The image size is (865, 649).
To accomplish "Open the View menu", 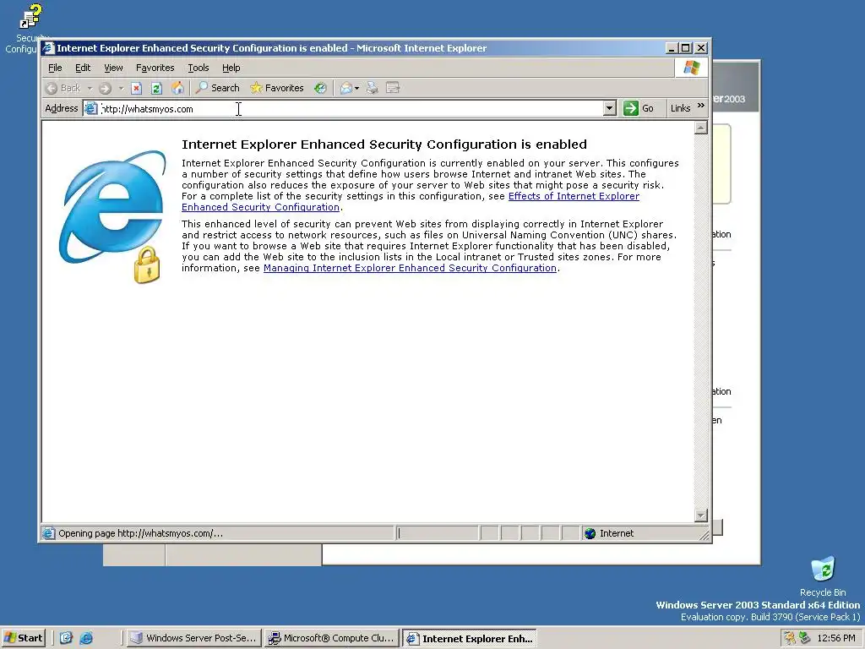I will point(114,68).
